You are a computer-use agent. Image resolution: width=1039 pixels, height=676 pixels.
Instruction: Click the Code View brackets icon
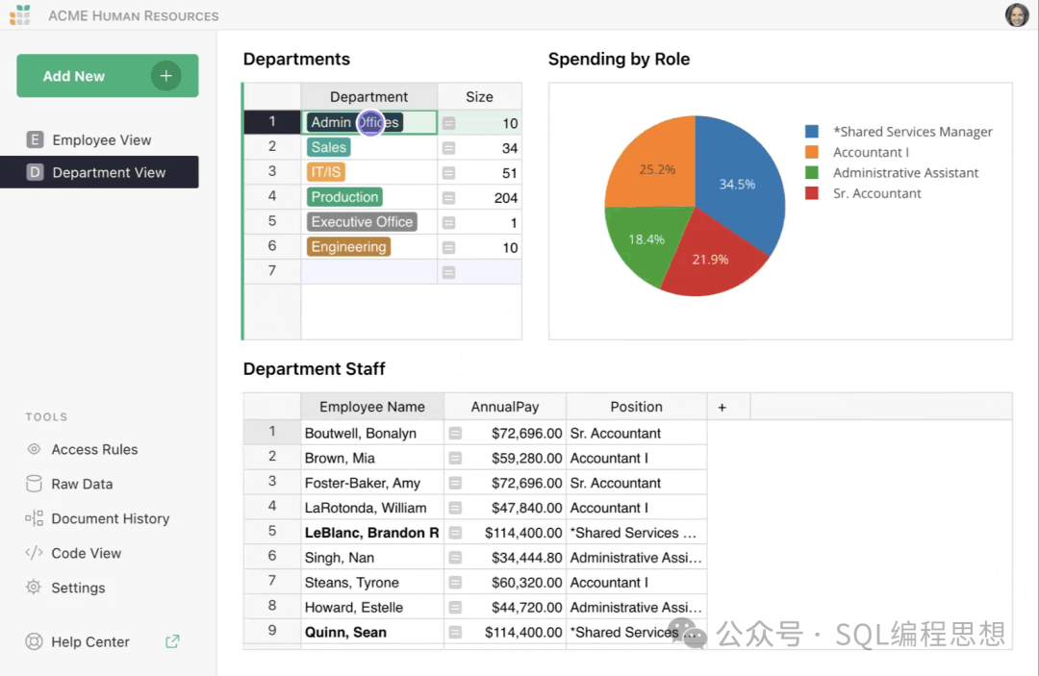[x=34, y=552]
